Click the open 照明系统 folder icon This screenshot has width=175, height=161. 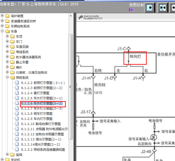12,78
